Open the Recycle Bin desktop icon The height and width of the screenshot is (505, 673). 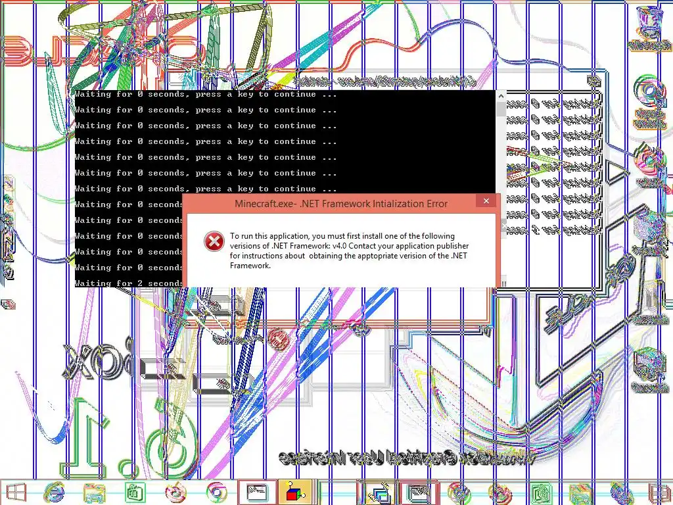coord(650,28)
